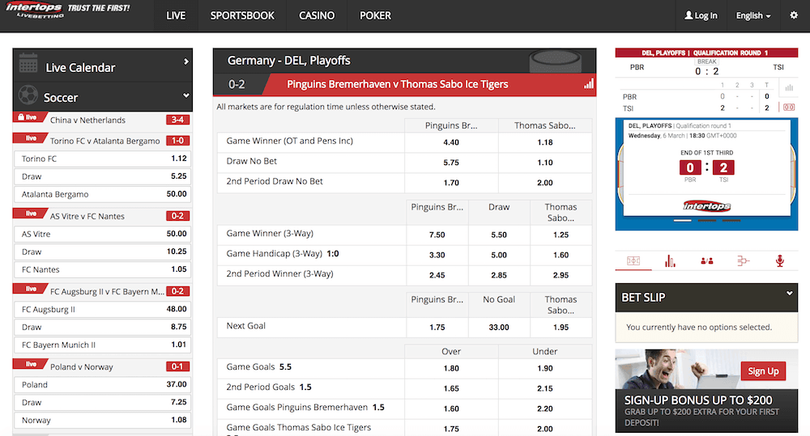The image size is (810, 436).
Task: Click live badge for Torino FC v Atalanta
Action: click(x=30, y=138)
